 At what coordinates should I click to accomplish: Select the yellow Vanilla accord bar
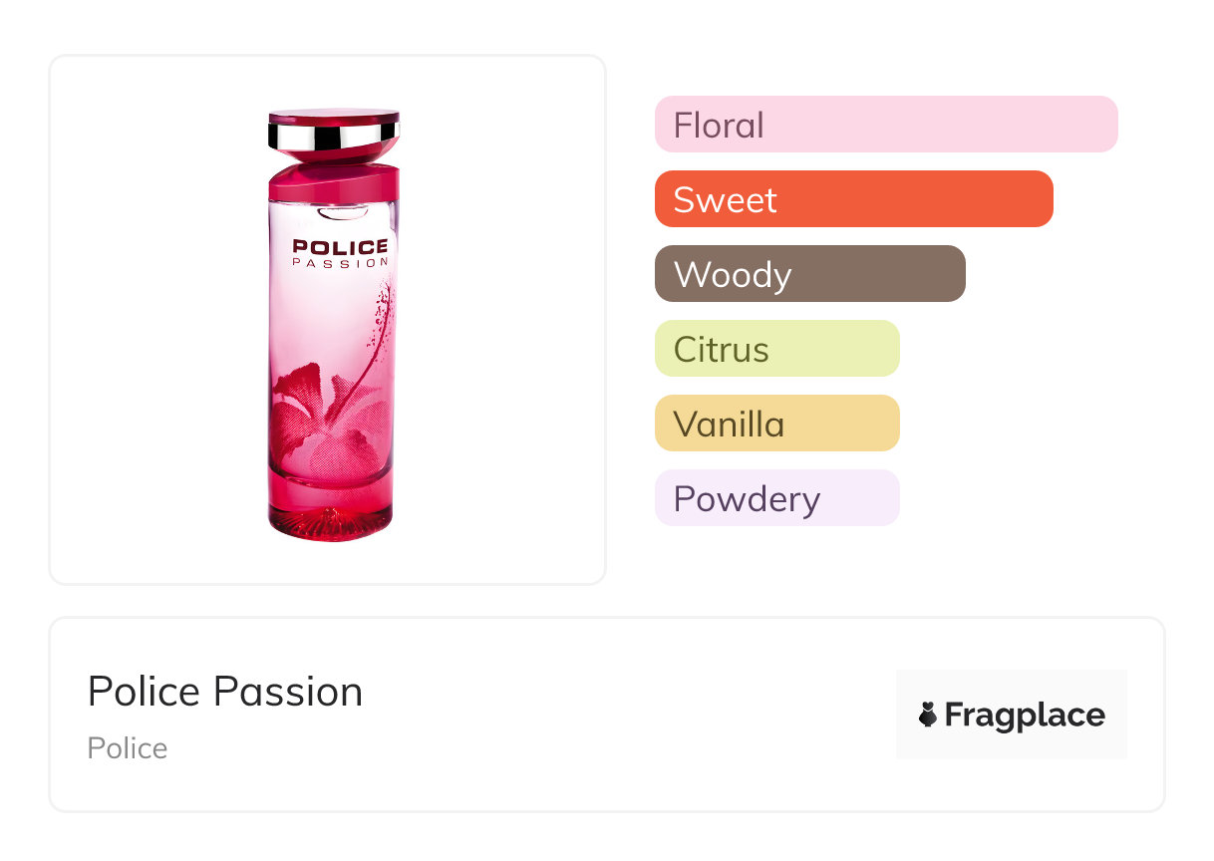[776, 424]
